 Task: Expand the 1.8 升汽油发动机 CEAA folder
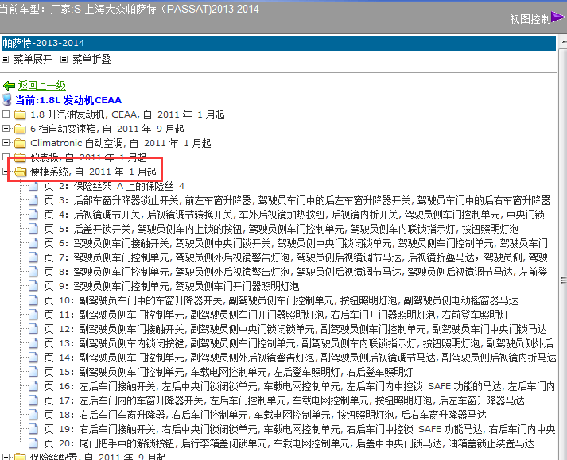(6, 114)
